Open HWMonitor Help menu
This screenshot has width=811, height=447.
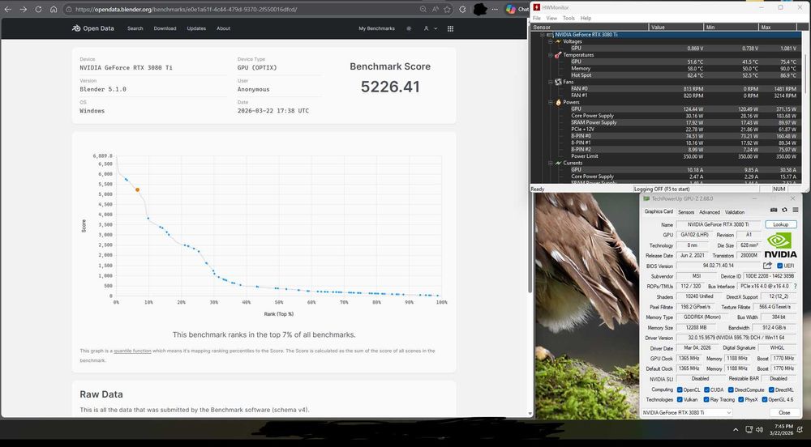pos(586,18)
